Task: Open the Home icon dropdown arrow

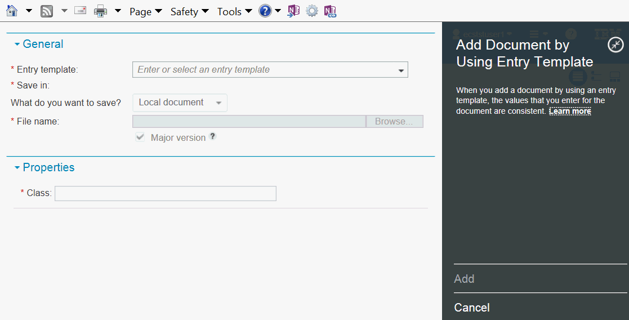Action: click(x=29, y=11)
